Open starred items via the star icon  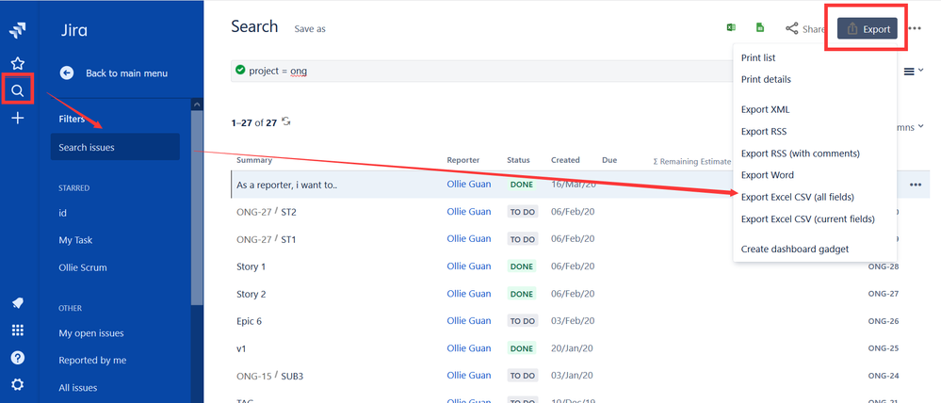(x=17, y=63)
